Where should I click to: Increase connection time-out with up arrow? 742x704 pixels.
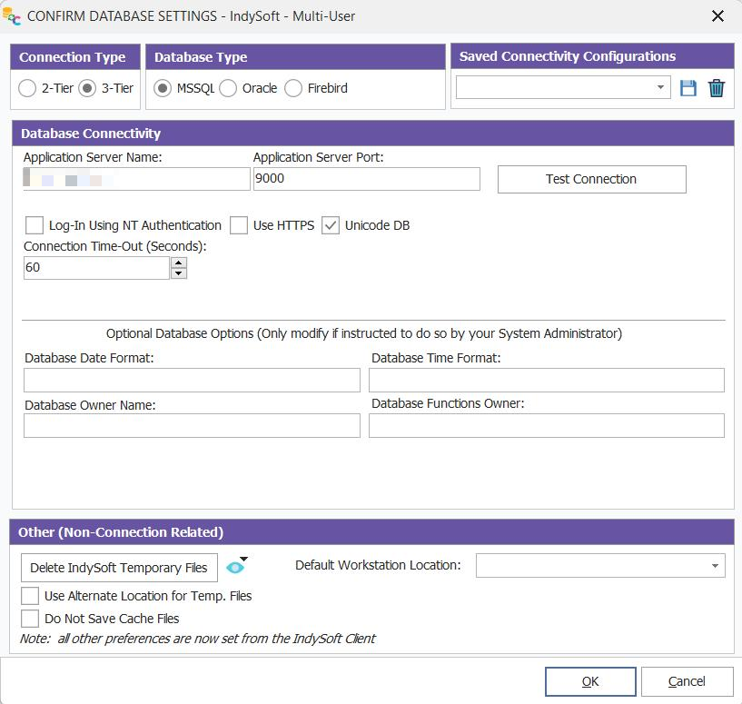(179, 263)
